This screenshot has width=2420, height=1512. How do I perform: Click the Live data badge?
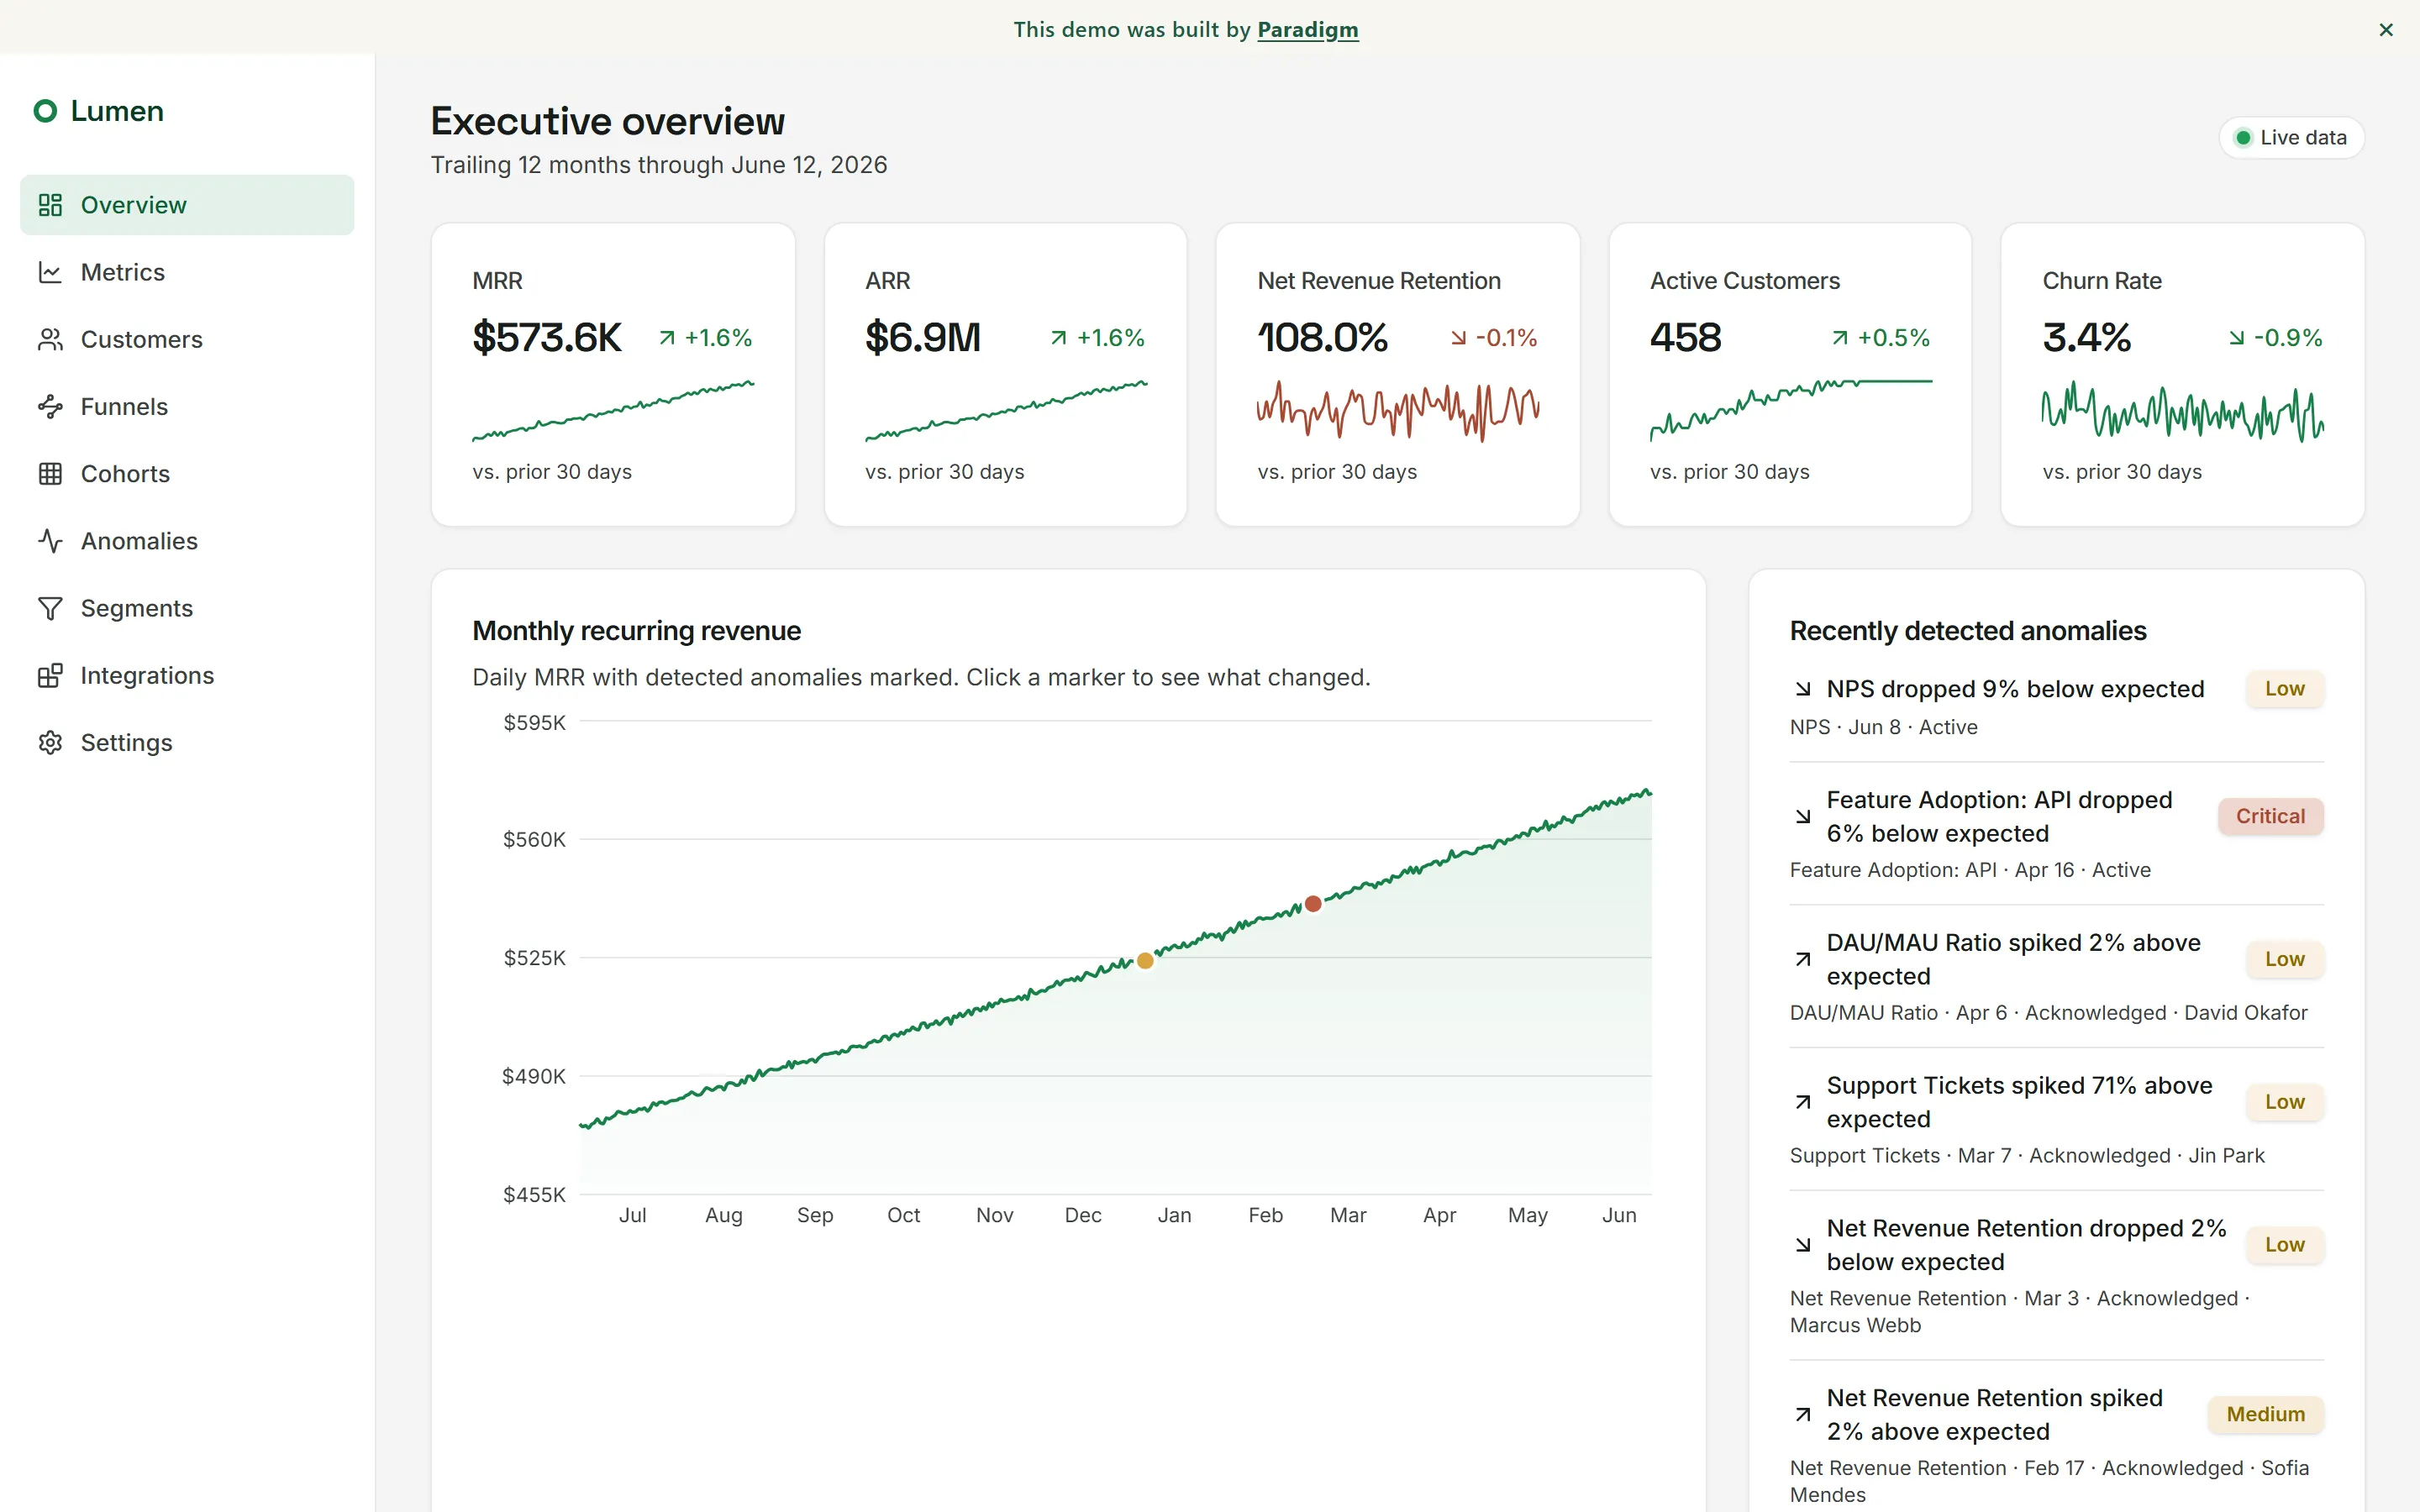click(2291, 138)
